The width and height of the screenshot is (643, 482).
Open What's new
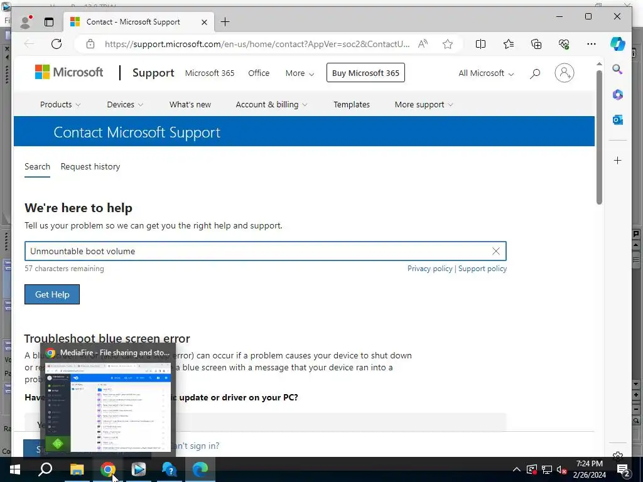(x=190, y=105)
